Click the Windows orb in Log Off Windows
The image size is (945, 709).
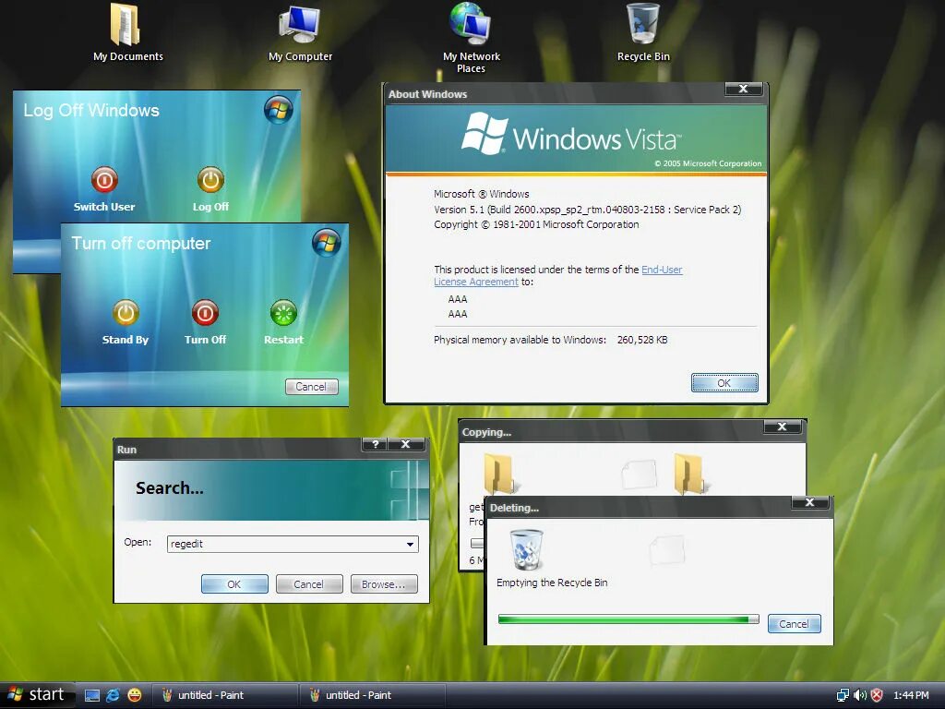[279, 110]
